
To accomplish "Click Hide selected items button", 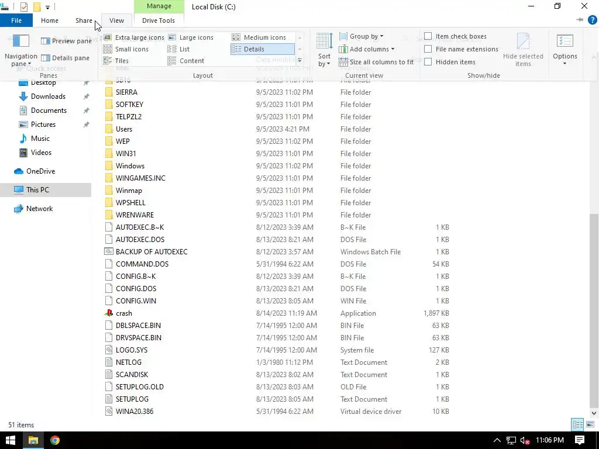I will [523, 50].
